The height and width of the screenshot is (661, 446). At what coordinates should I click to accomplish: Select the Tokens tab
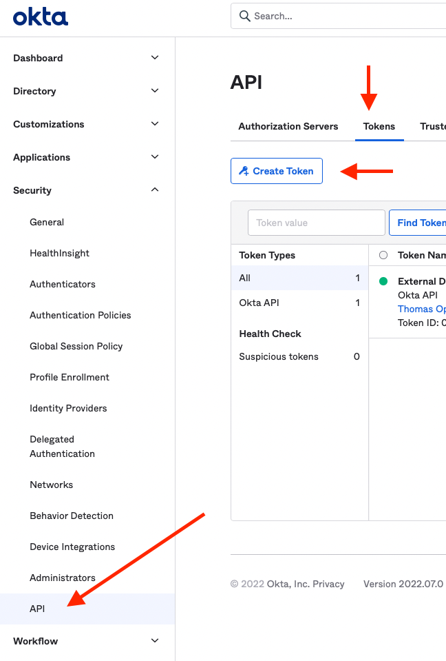(379, 126)
